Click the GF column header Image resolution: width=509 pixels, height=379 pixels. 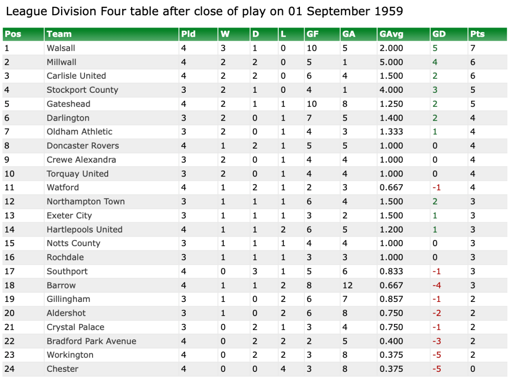point(312,34)
